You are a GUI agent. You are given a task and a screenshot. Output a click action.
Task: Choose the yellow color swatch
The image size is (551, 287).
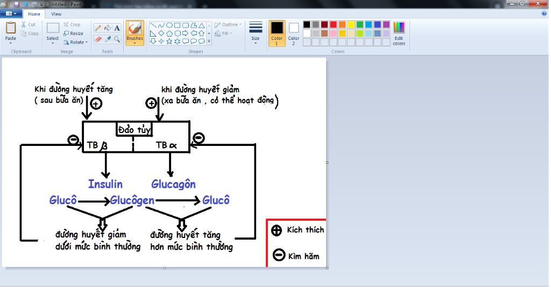(x=351, y=25)
